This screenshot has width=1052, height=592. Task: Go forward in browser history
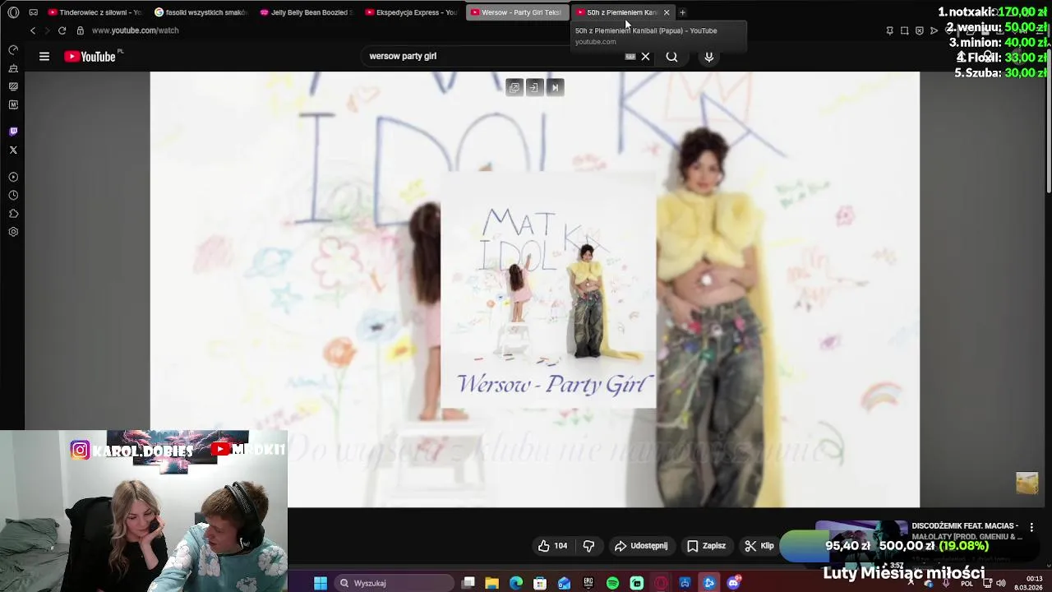click(47, 30)
